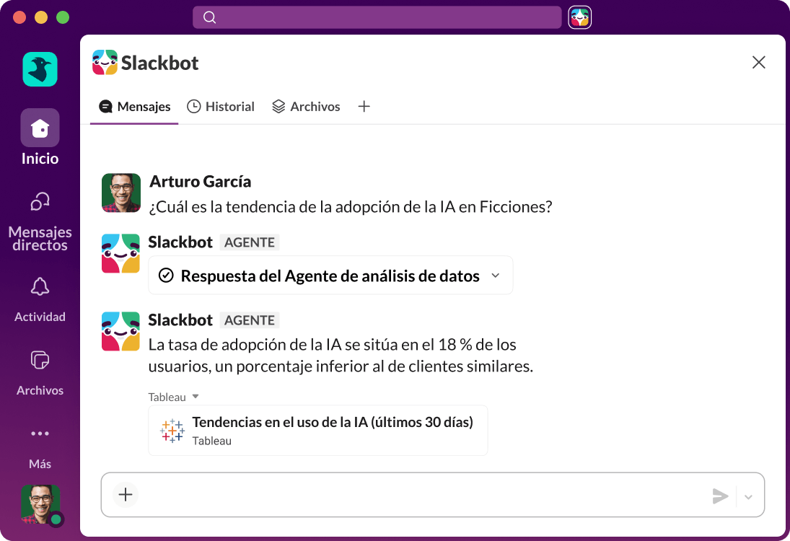Click the send message arrow icon

point(720,496)
